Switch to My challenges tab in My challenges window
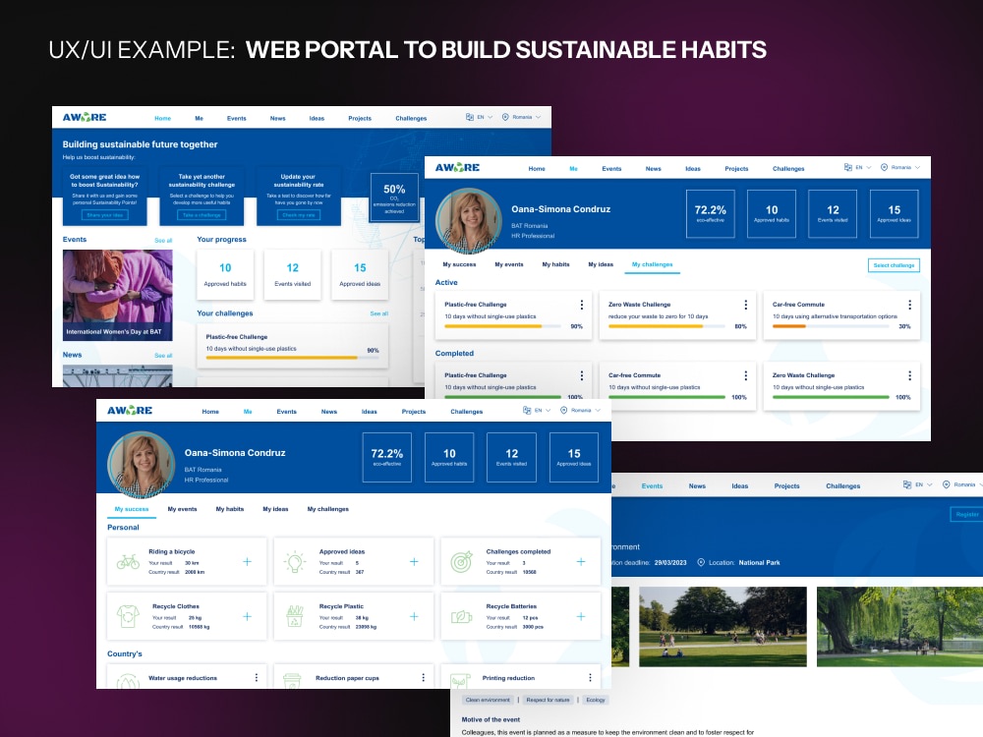 pos(652,264)
